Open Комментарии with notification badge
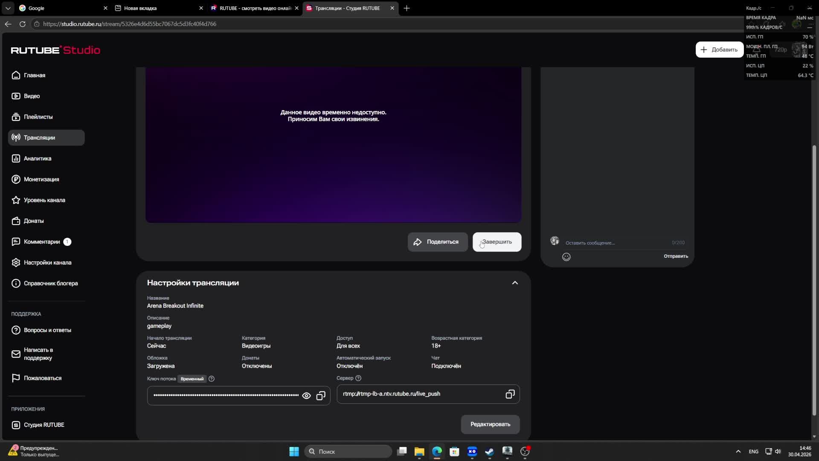Screen dimensions: 819x461 pos(42,242)
